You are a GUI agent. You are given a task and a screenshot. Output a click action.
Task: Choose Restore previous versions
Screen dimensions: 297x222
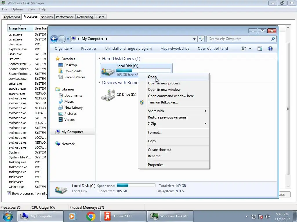[x=174, y=117]
